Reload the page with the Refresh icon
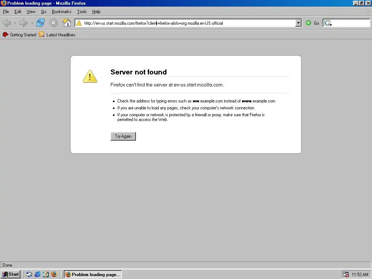The height and width of the screenshot is (279, 372). [x=40, y=23]
